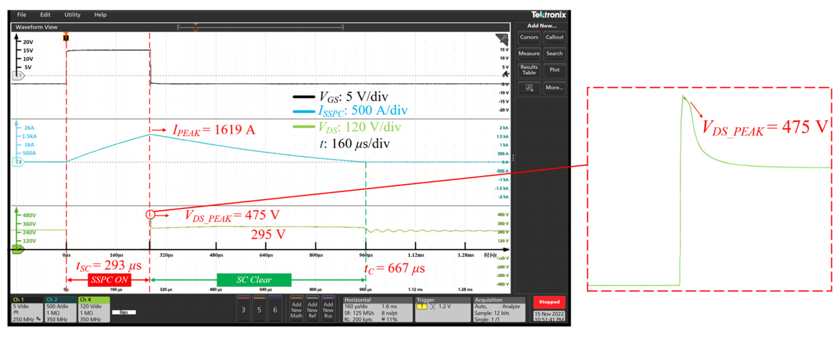Click the yellow trigger source 1 icon
Image resolution: width=840 pixels, height=341 pixels.
tap(421, 306)
